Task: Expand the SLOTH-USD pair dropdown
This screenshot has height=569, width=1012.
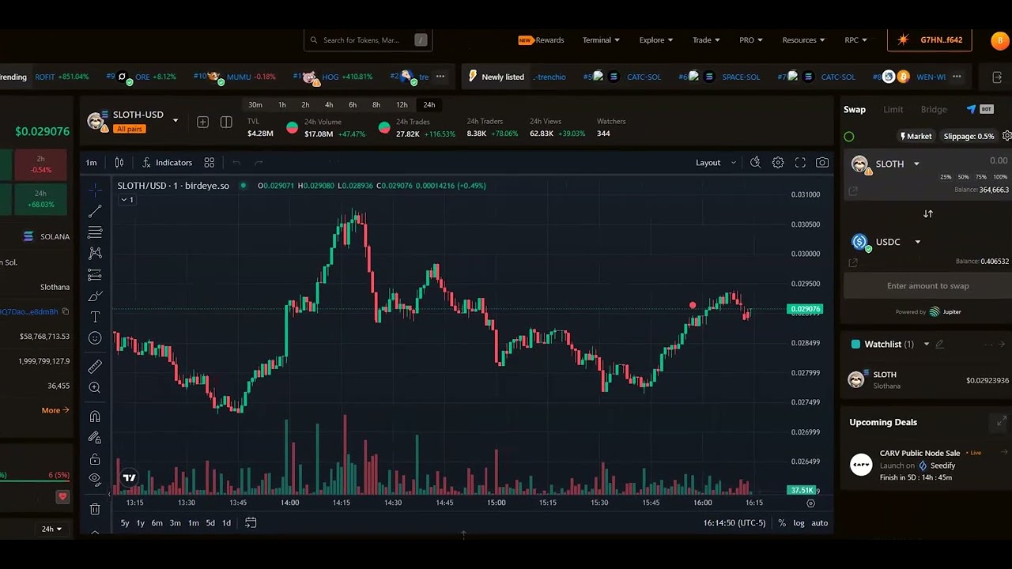Action: coord(176,121)
